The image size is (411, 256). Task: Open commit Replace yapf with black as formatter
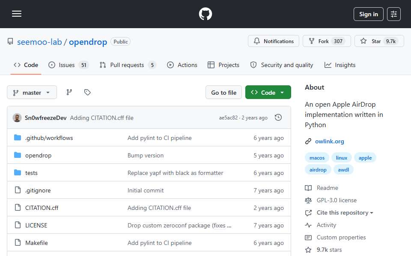(176, 173)
